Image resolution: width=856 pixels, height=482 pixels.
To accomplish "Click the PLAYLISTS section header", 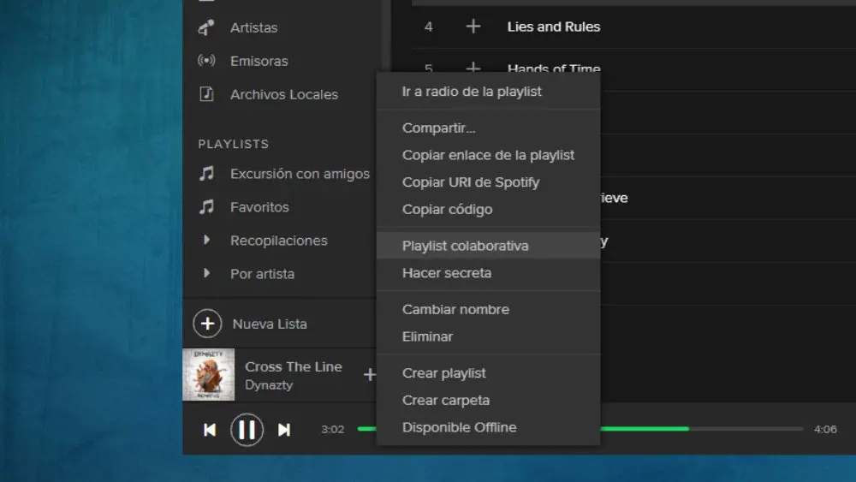I will click(233, 144).
